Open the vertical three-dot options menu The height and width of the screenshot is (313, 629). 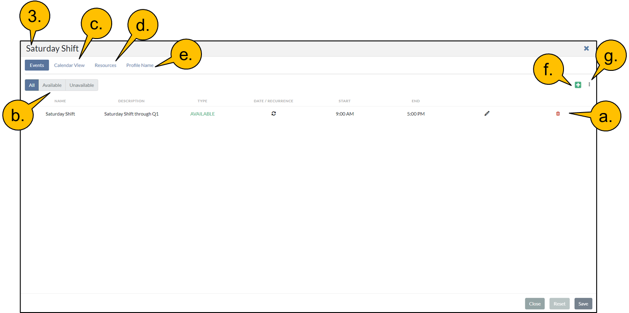(590, 84)
